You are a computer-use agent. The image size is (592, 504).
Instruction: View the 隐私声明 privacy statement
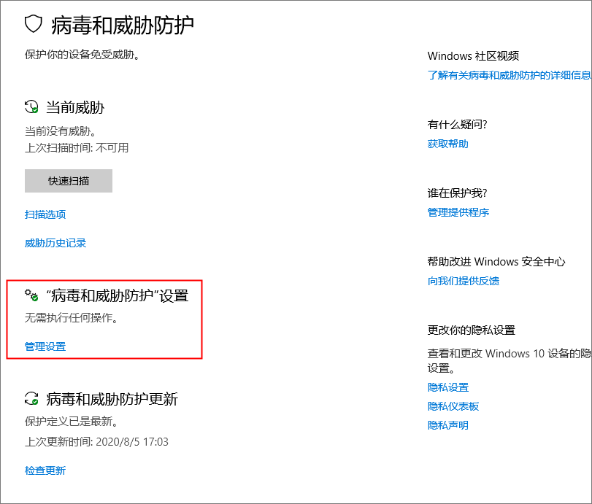click(447, 425)
